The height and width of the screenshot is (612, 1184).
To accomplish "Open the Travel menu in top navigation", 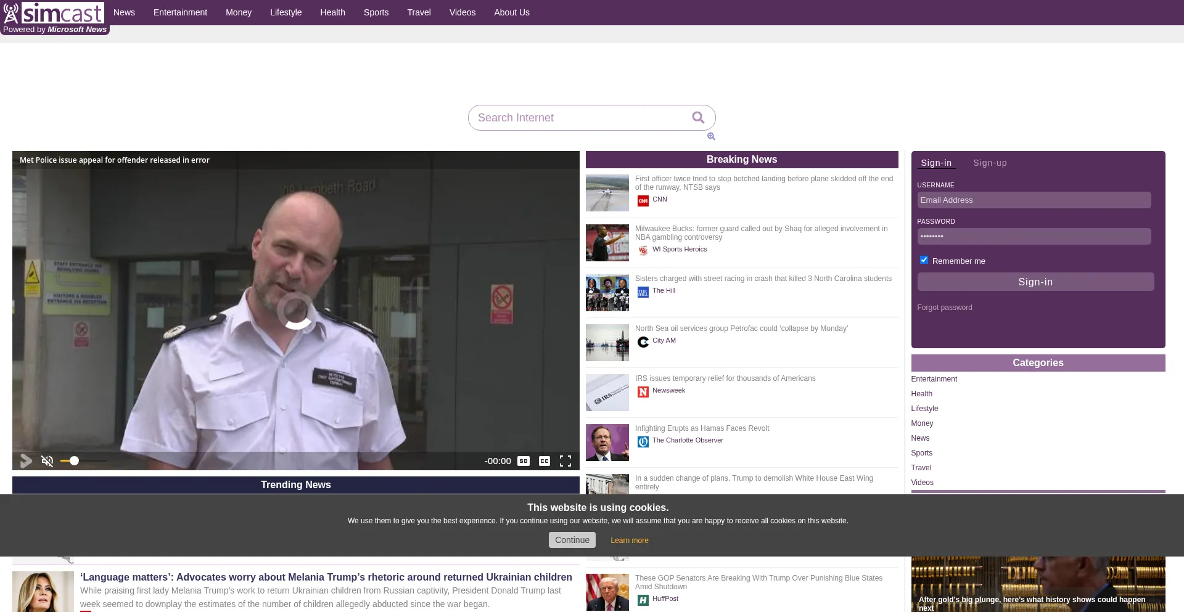I will [x=419, y=12].
